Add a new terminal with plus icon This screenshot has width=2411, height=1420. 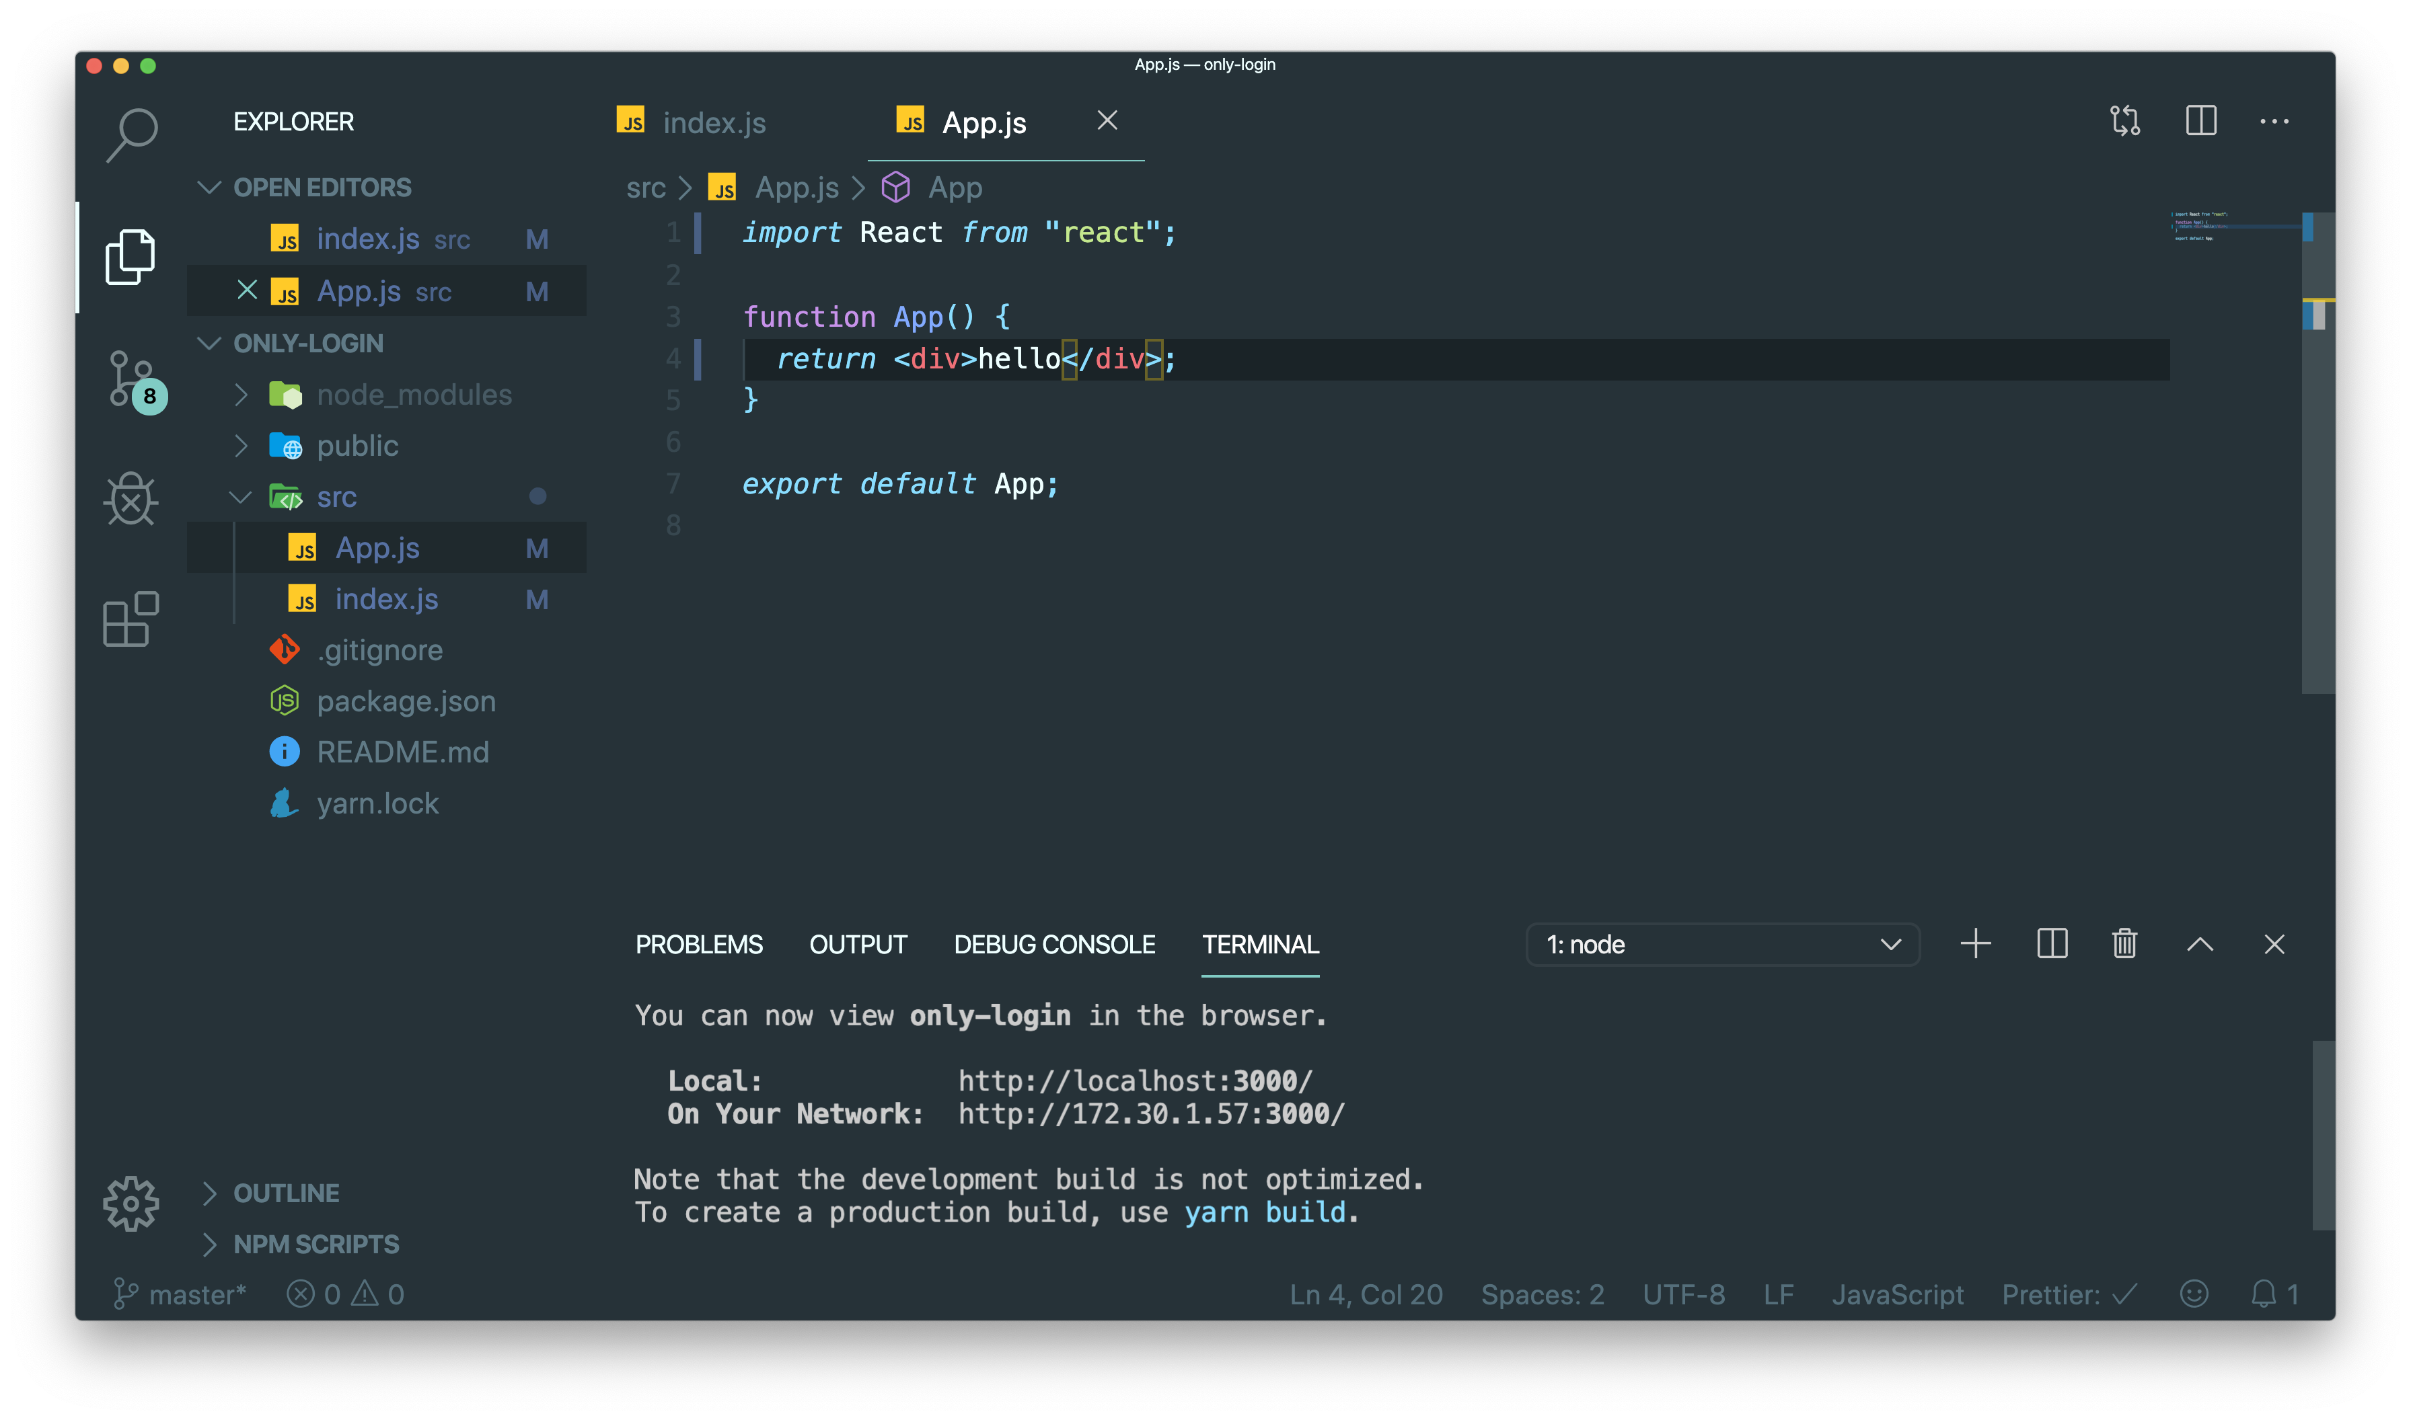1974,945
